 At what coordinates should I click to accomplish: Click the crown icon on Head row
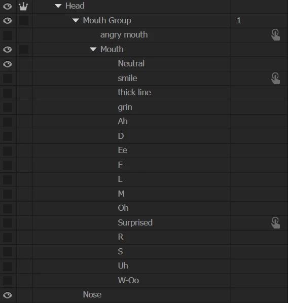pyautogui.click(x=23, y=7)
